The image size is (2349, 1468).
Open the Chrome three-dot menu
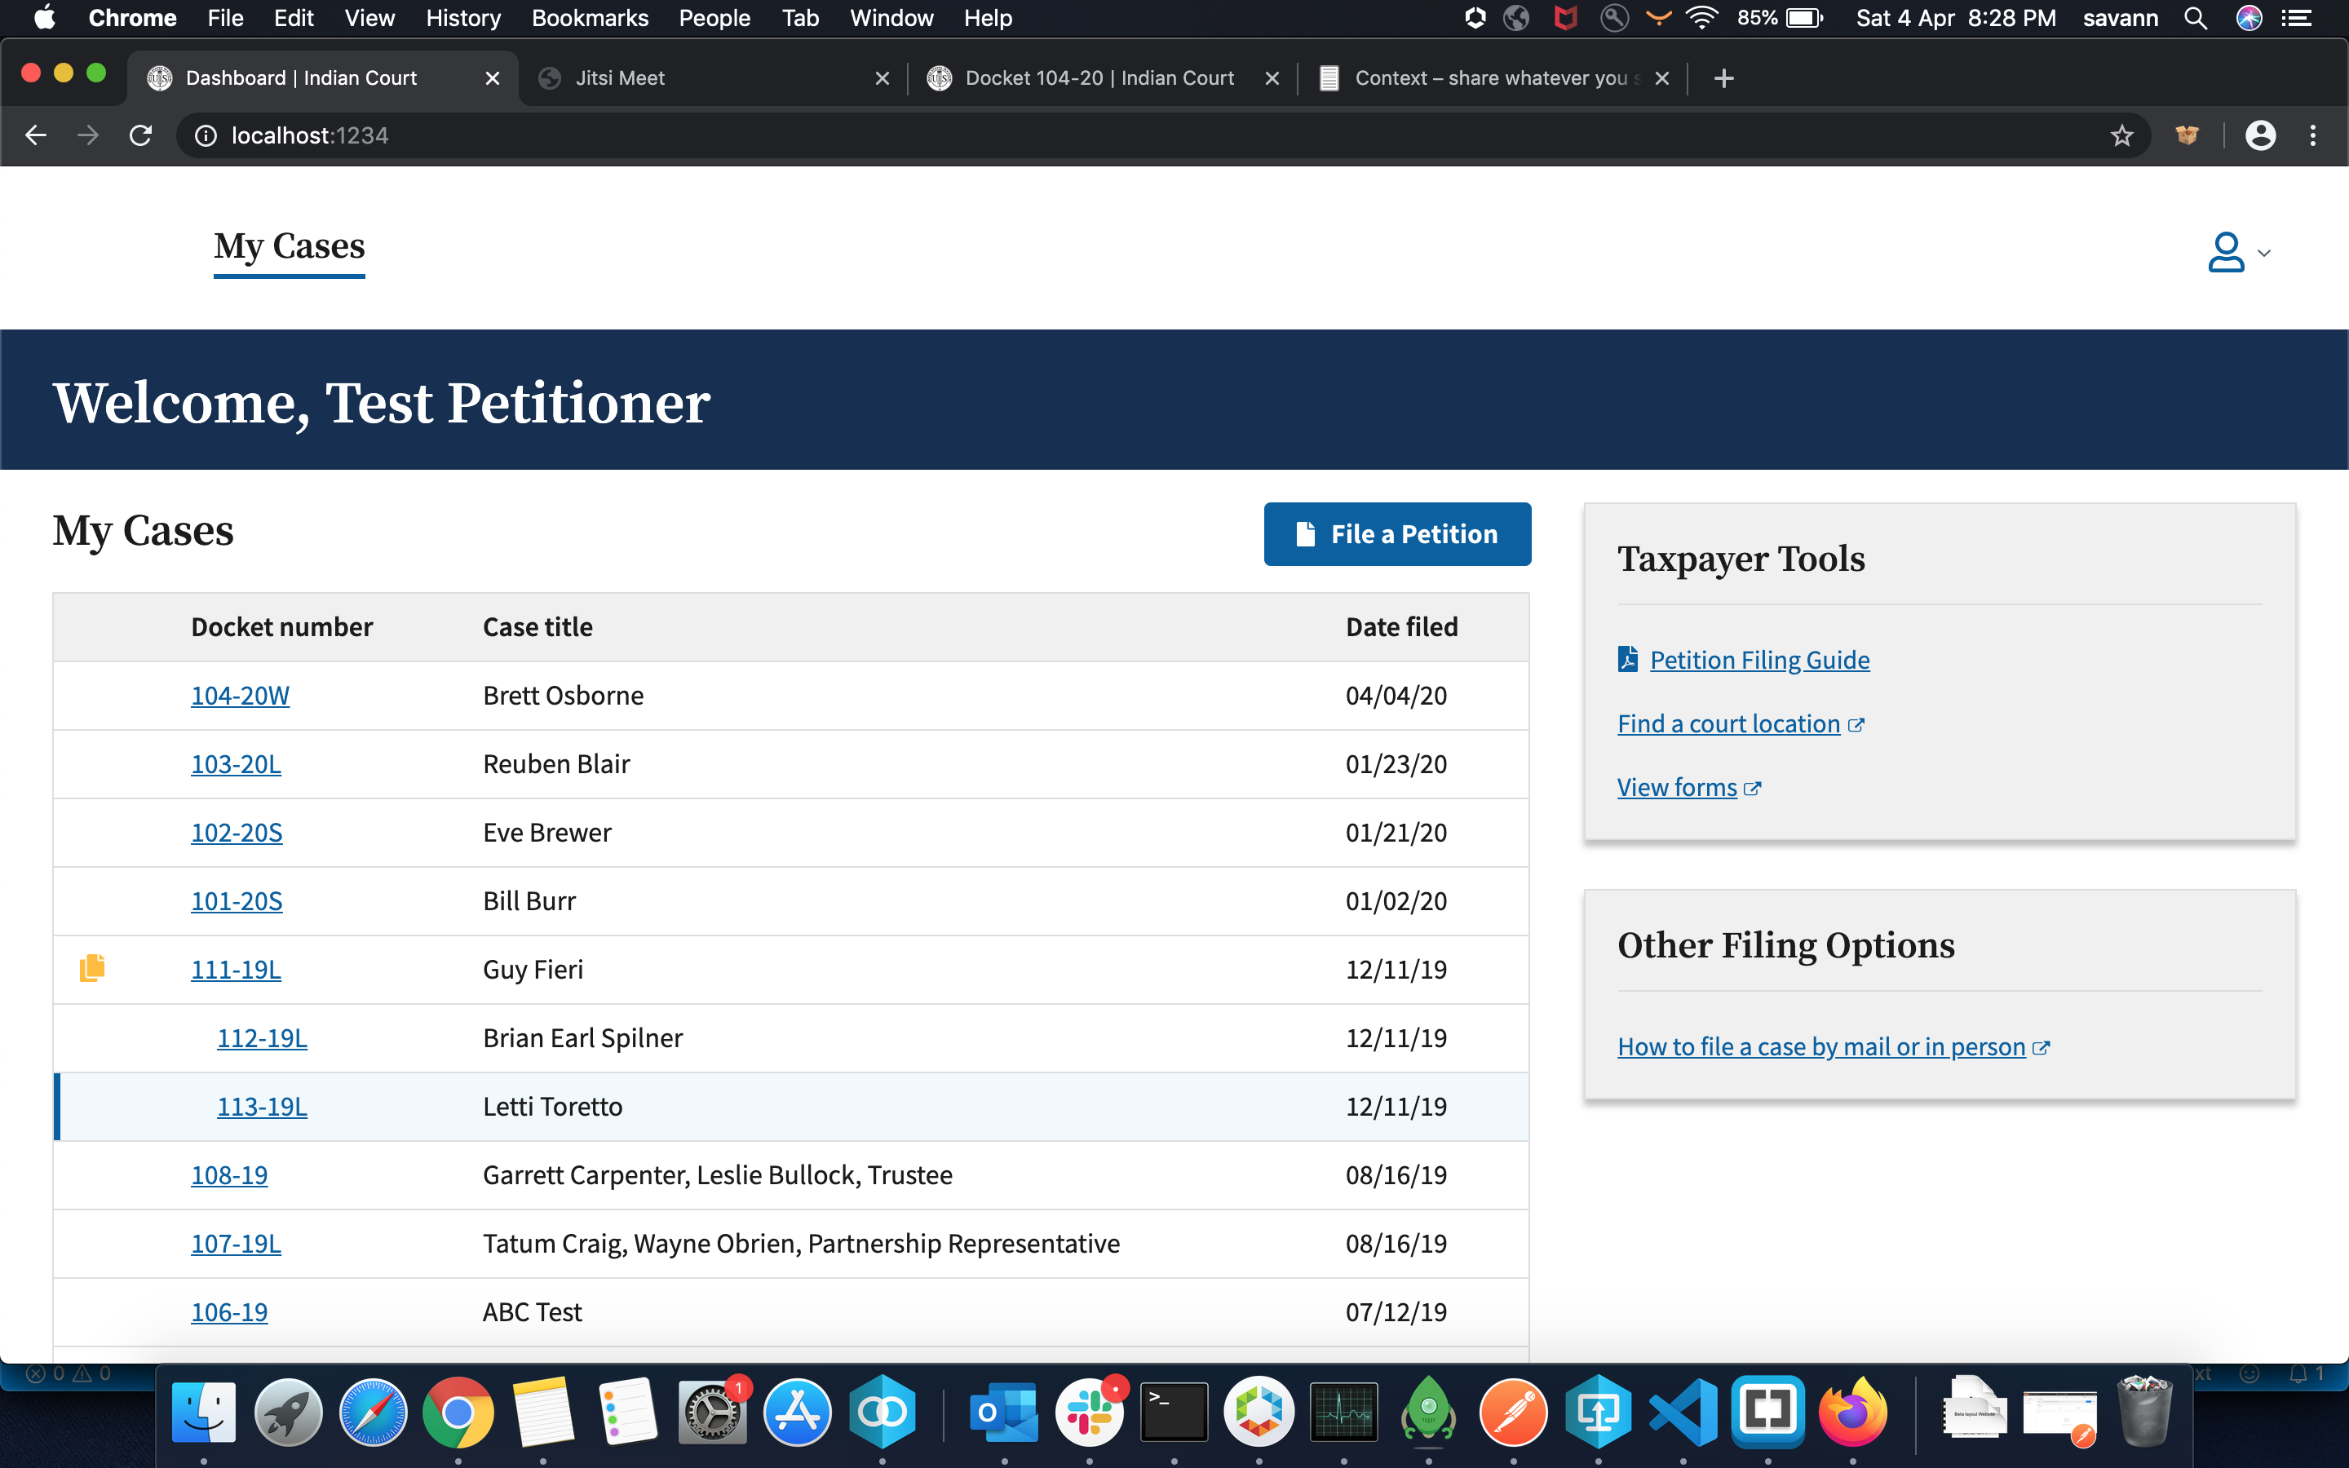pos(2312,135)
